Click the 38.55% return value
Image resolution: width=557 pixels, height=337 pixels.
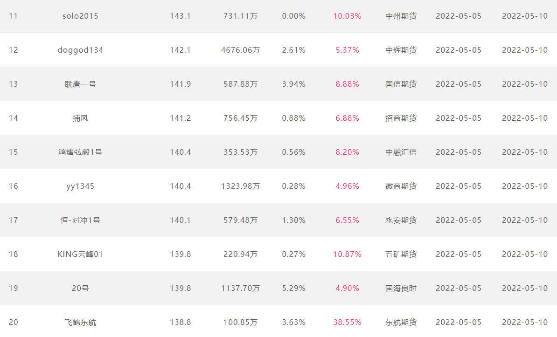click(348, 323)
